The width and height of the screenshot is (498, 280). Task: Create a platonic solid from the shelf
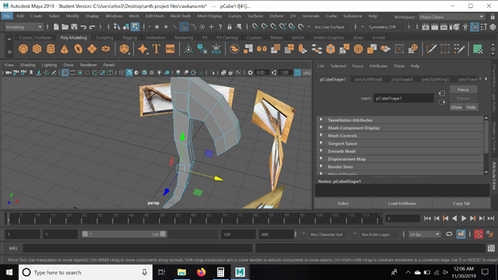tap(124, 49)
